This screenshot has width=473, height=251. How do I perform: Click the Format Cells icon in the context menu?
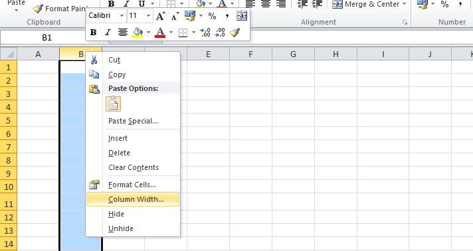tap(94, 185)
